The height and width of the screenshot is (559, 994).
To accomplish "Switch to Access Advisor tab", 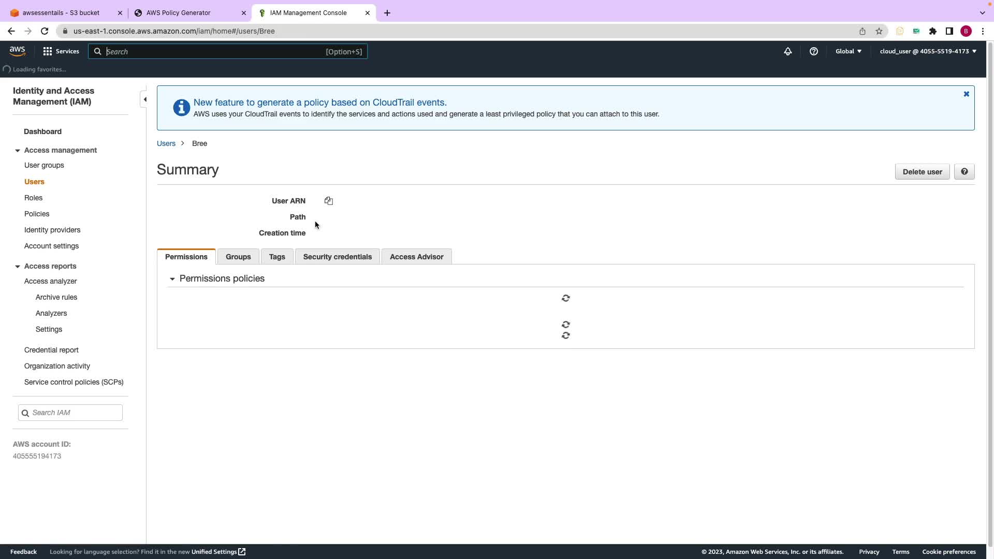I will click(x=416, y=257).
